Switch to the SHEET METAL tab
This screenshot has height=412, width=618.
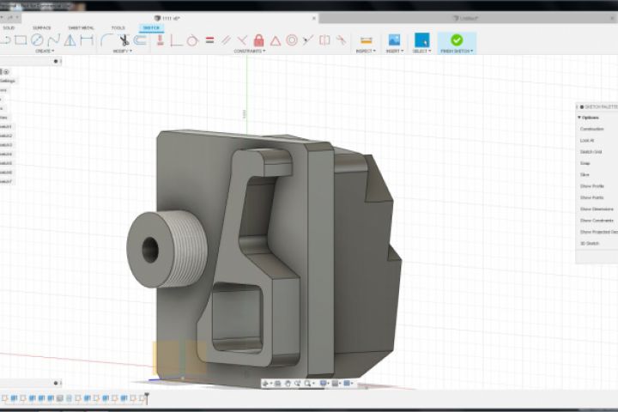pyautogui.click(x=81, y=27)
